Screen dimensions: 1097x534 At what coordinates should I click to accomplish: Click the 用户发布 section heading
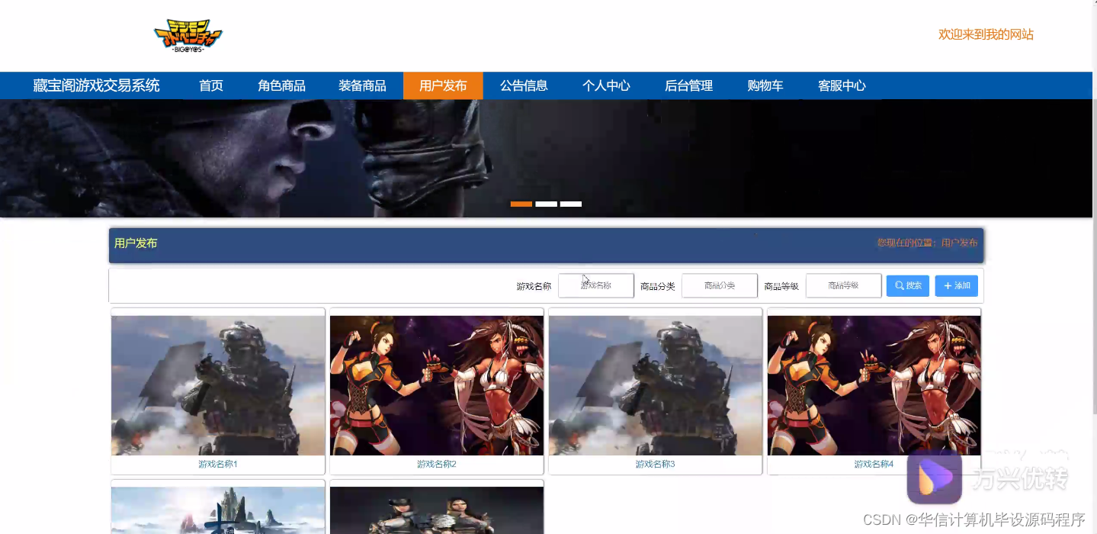pos(136,243)
